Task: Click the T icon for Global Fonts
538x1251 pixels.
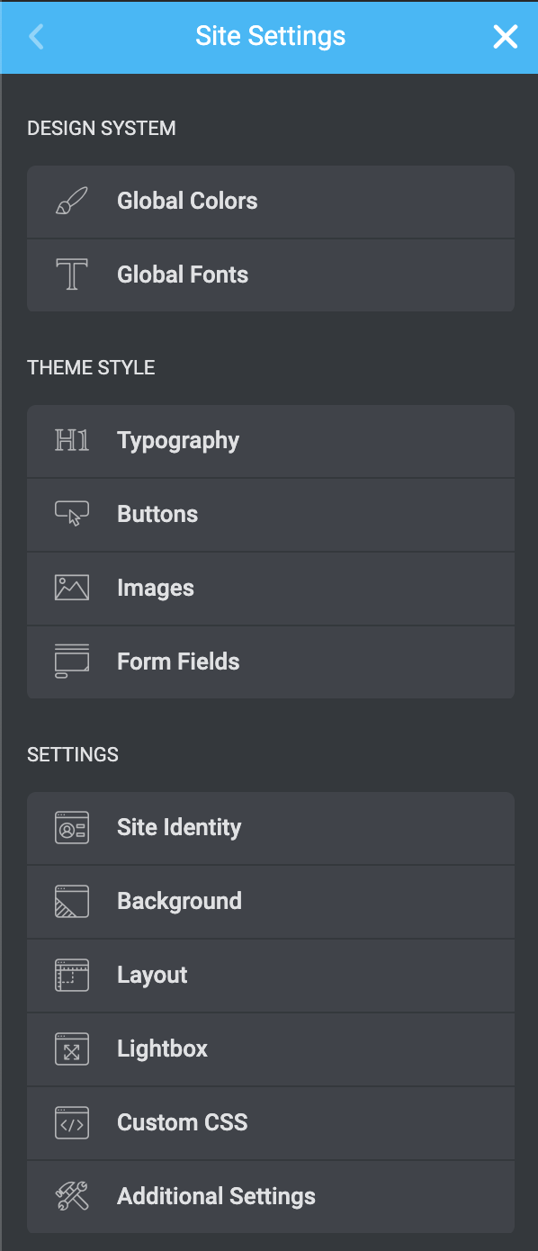Action: (x=72, y=275)
